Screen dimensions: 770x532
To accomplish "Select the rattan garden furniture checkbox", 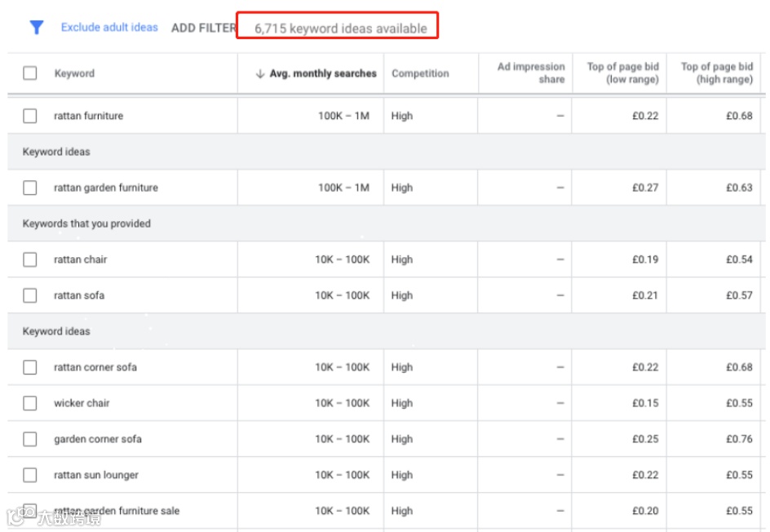I will (30, 188).
